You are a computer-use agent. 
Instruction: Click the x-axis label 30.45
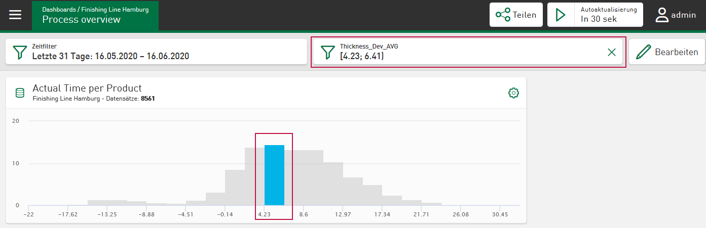500,214
